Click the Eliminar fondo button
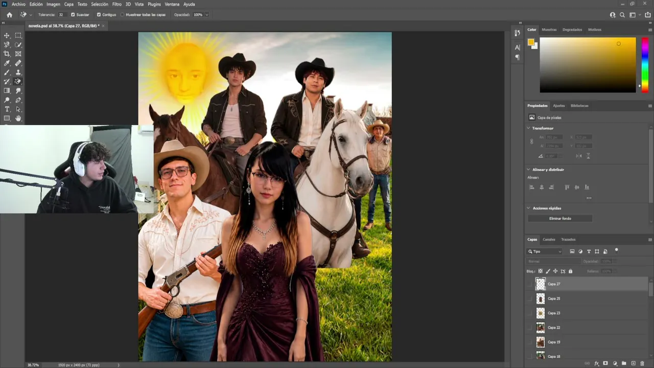654x368 pixels. click(560, 218)
